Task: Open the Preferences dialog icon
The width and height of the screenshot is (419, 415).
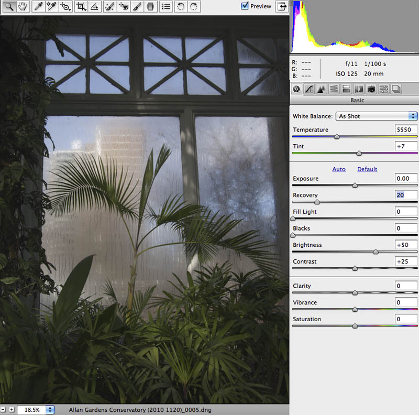Action: 166,7
